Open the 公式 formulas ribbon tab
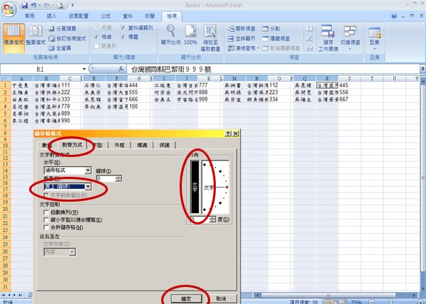This screenshot has width=426, height=304. pyautogui.click(x=106, y=16)
